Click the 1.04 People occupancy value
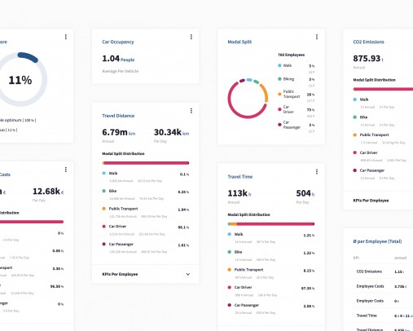Screen dimensions: 413x331 pyautogui.click(x=118, y=59)
